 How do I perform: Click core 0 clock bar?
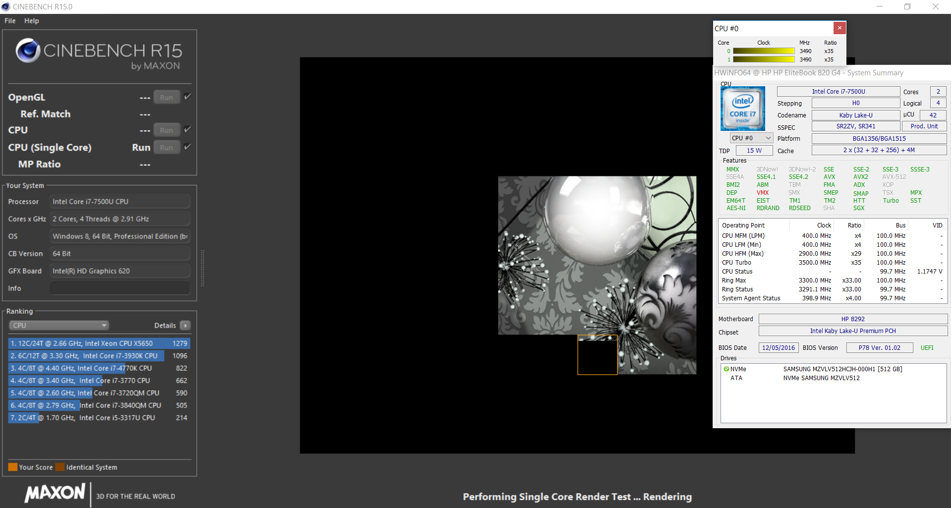763,51
